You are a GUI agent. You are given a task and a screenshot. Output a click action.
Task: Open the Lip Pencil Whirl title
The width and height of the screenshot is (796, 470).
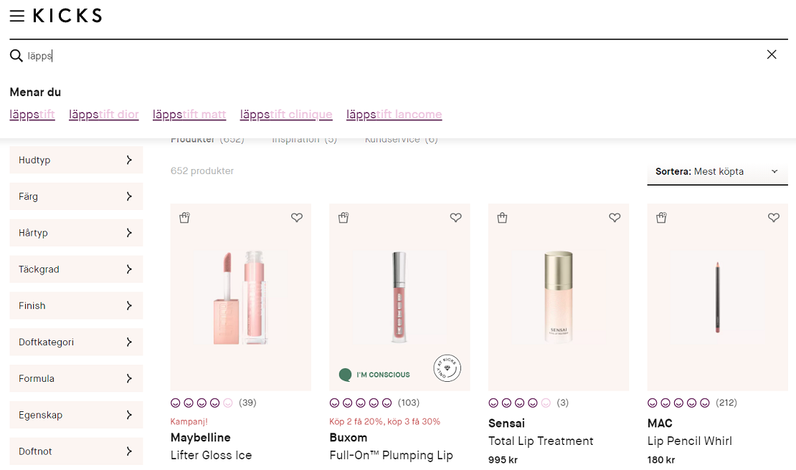point(689,441)
